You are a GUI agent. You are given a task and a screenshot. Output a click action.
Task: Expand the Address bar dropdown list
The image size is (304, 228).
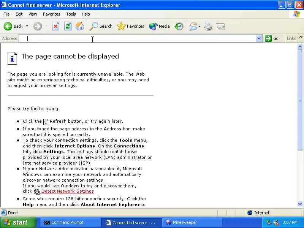[x=259, y=38]
